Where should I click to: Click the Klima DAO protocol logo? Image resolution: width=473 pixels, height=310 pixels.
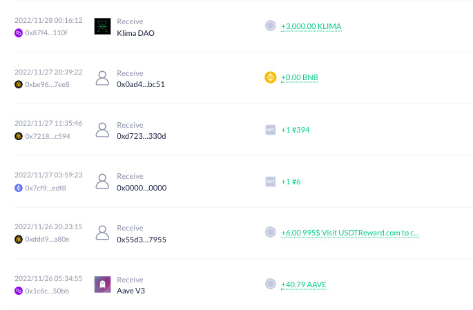coord(102,26)
